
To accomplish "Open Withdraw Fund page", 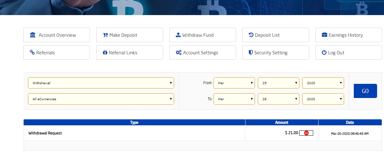I will [203, 35].
